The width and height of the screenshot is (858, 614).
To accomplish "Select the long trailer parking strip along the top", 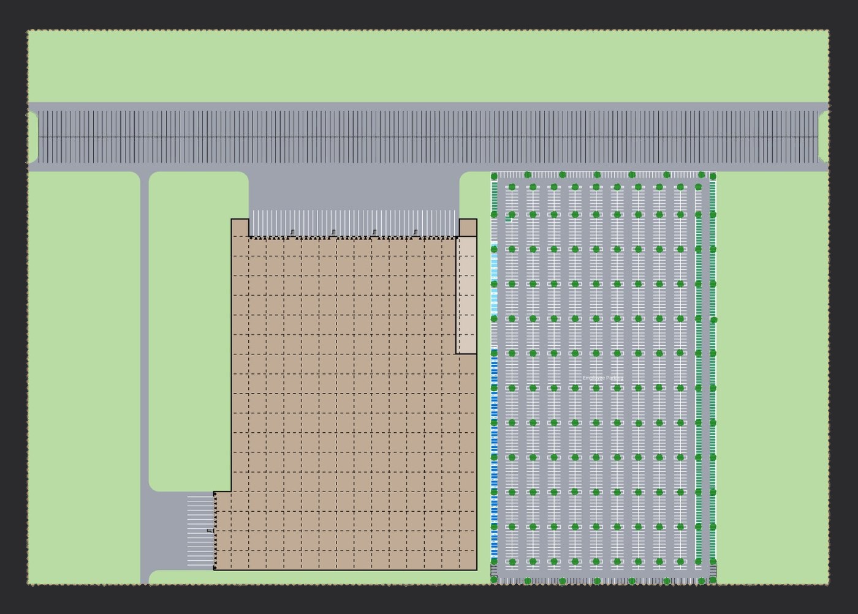I will tap(428, 137).
